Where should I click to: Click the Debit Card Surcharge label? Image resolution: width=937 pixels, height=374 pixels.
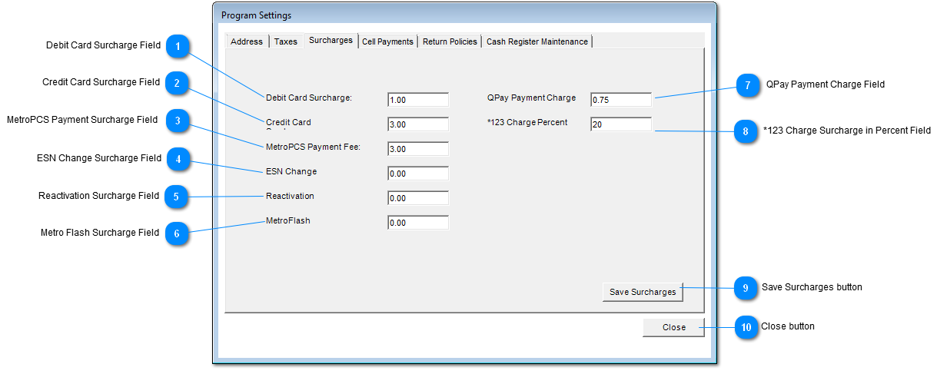pyautogui.click(x=309, y=98)
